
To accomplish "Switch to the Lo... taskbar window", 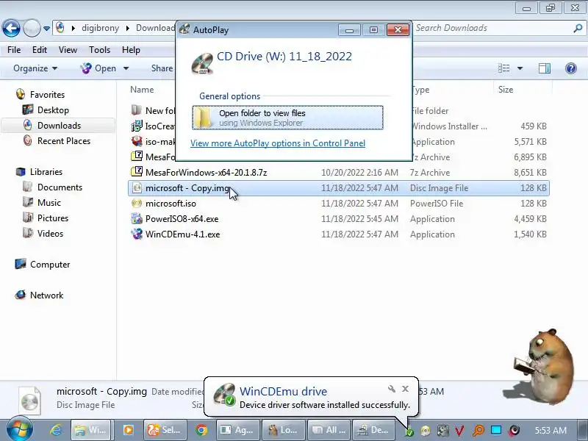I will [x=283, y=430].
